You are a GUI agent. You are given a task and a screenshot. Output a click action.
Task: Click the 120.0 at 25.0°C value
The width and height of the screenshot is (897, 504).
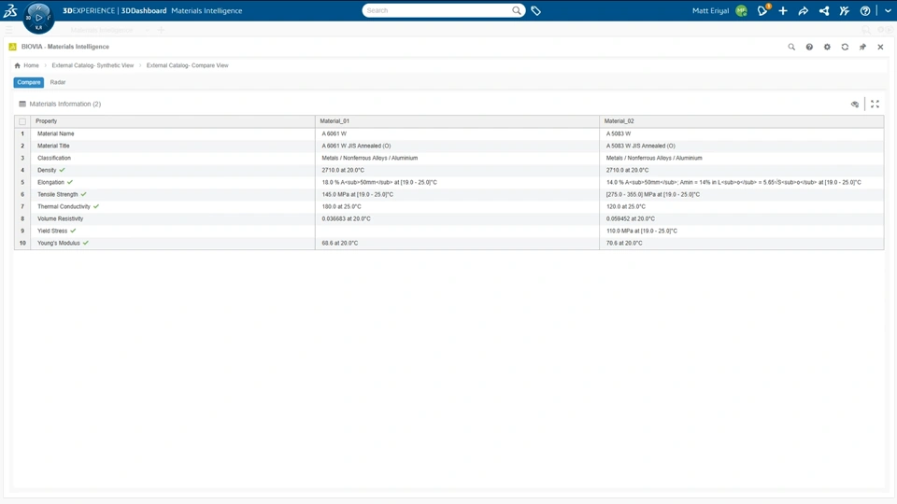pos(626,207)
